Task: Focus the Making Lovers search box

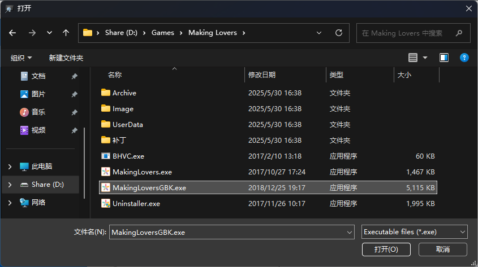Action: tap(413, 33)
